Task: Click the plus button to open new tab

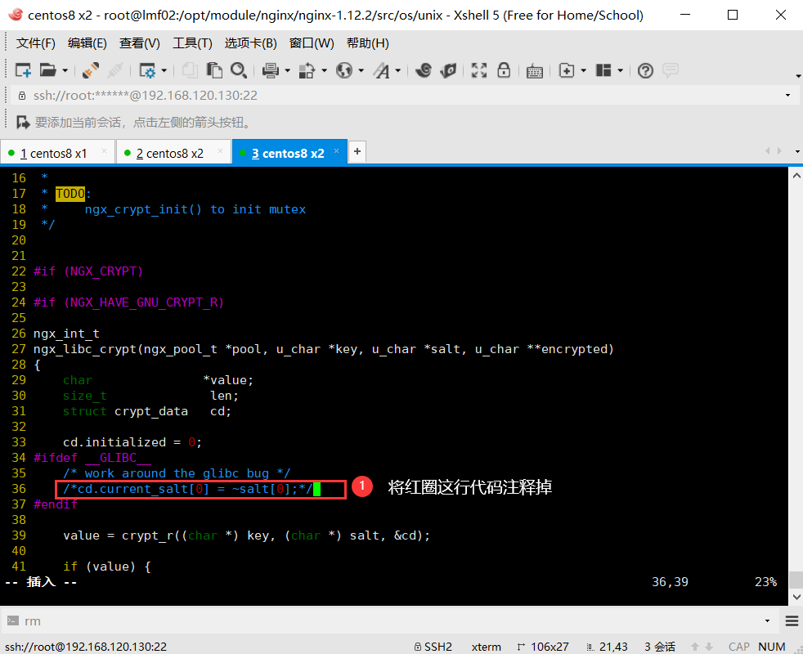Action: tap(357, 151)
